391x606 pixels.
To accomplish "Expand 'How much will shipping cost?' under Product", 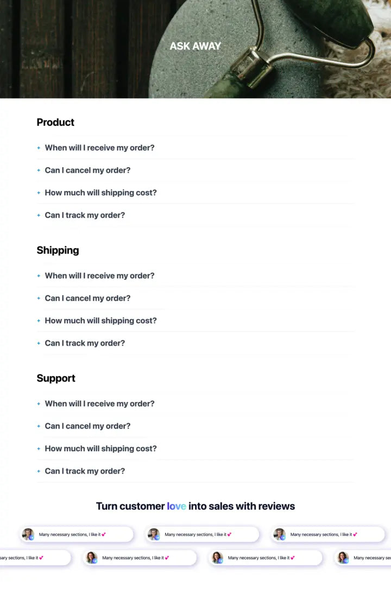I will 100,193.
